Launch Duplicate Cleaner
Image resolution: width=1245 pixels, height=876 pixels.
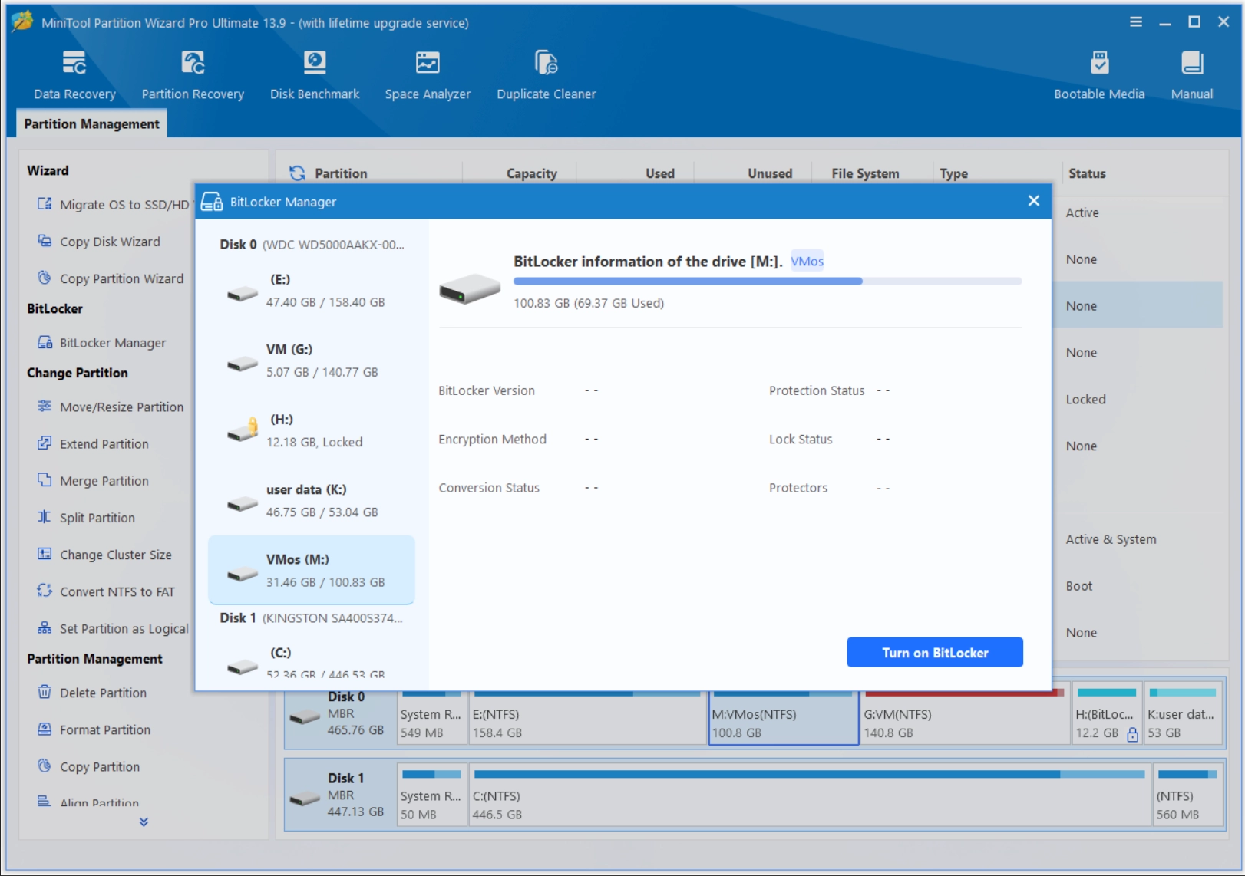pyautogui.click(x=546, y=75)
